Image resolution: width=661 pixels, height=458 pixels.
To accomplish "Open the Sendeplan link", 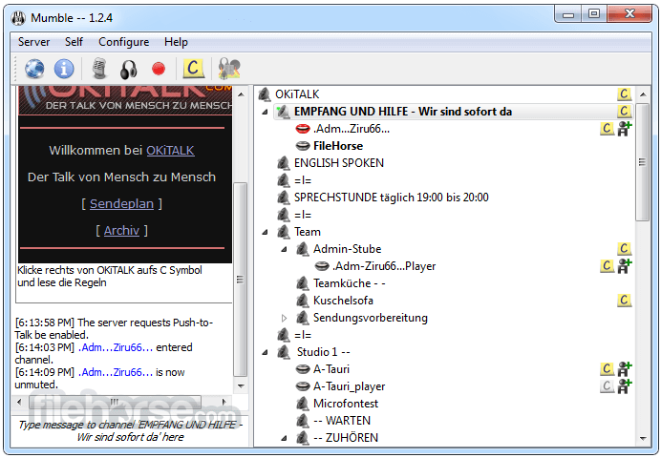I will (x=121, y=204).
